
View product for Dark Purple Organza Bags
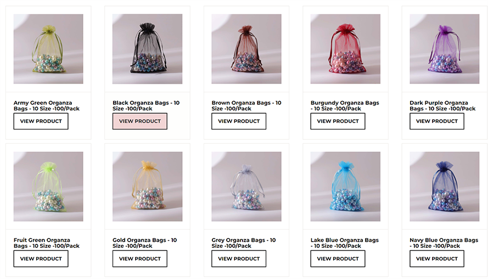(436, 121)
